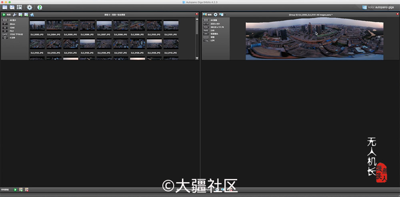The width and height of the screenshot is (400, 197).
Task: Select thumbnail DJI_0098.JPG
Action: pyautogui.click(x=121, y=26)
